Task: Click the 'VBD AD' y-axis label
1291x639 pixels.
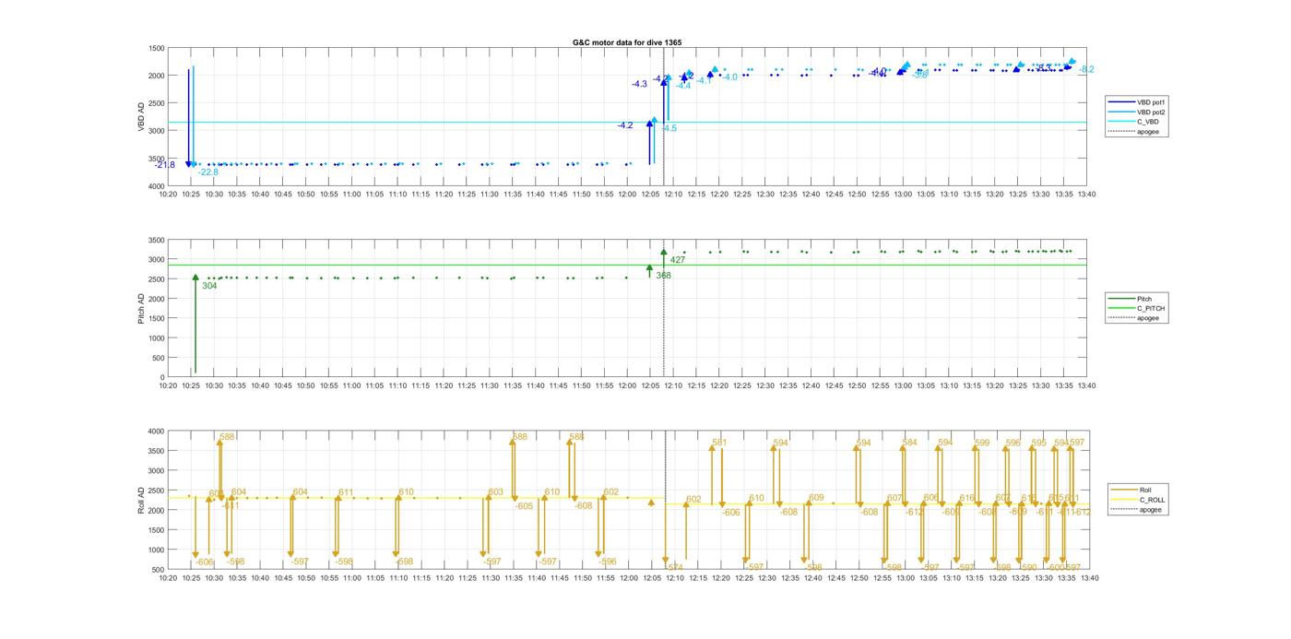Action: point(142,116)
